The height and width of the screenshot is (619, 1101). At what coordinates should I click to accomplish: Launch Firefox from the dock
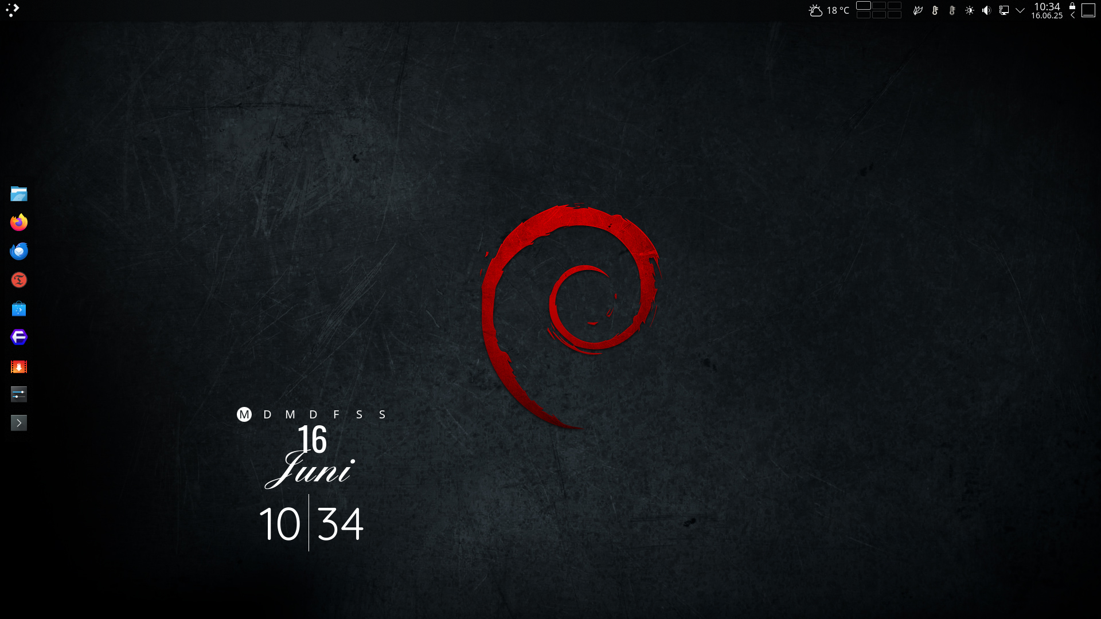point(19,222)
